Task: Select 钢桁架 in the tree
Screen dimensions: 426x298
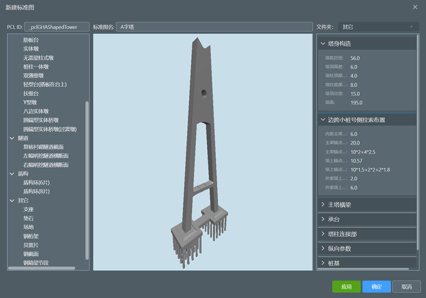Action: point(31,236)
